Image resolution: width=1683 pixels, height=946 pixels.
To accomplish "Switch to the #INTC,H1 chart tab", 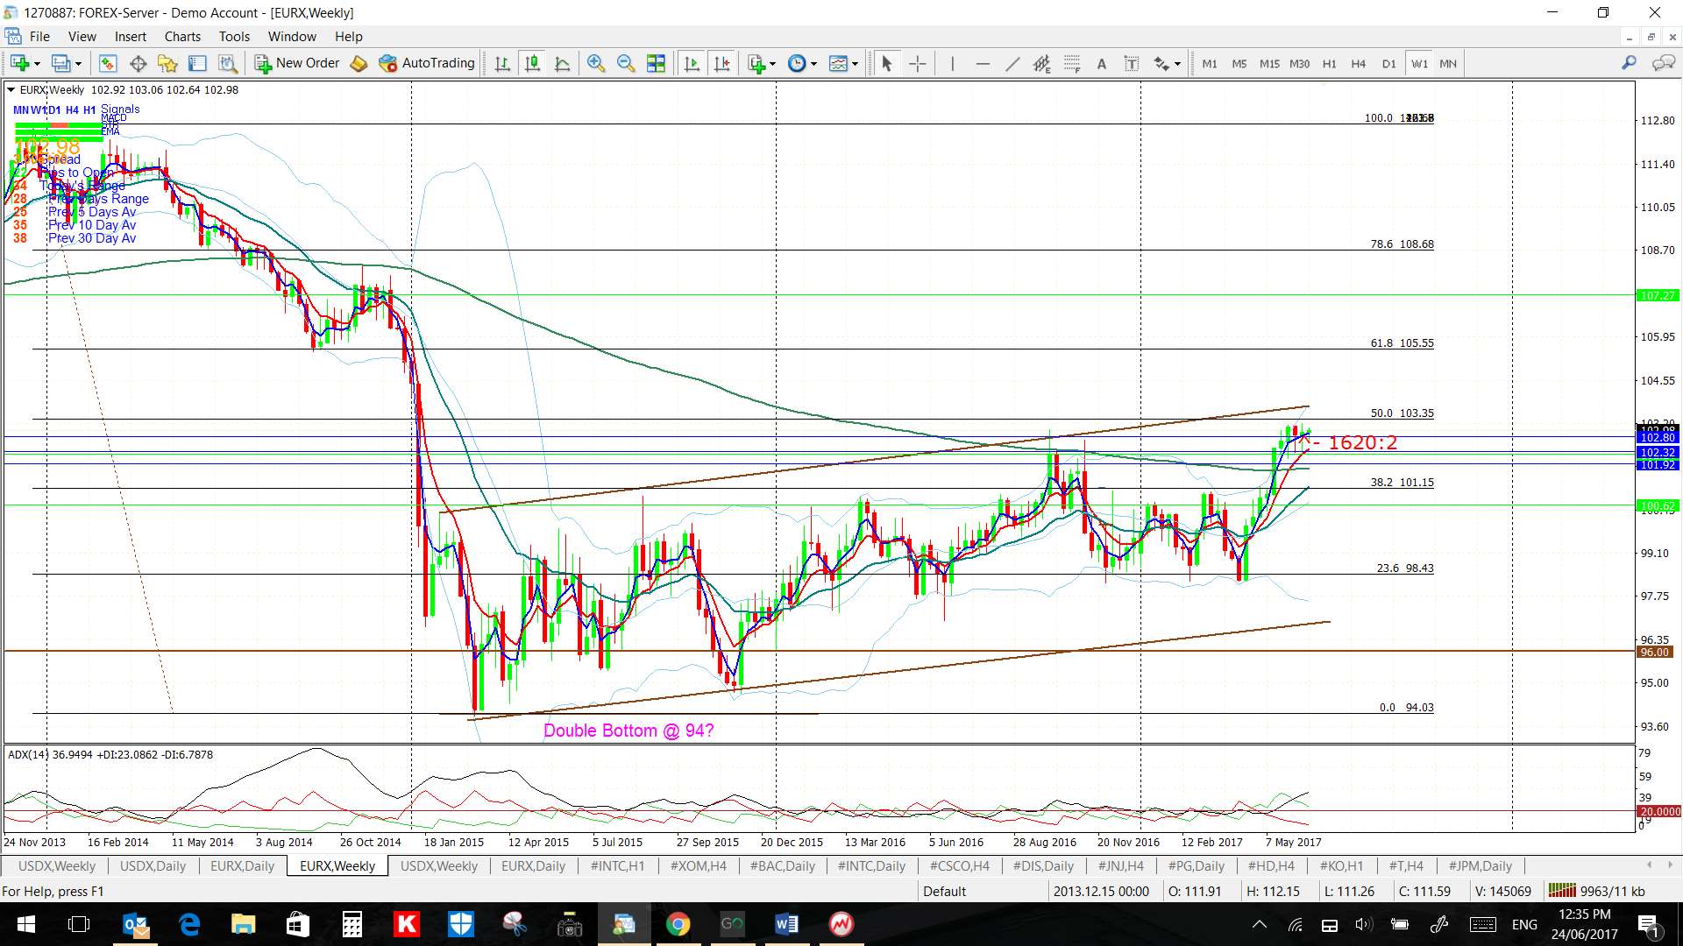I will coord(617,865).
